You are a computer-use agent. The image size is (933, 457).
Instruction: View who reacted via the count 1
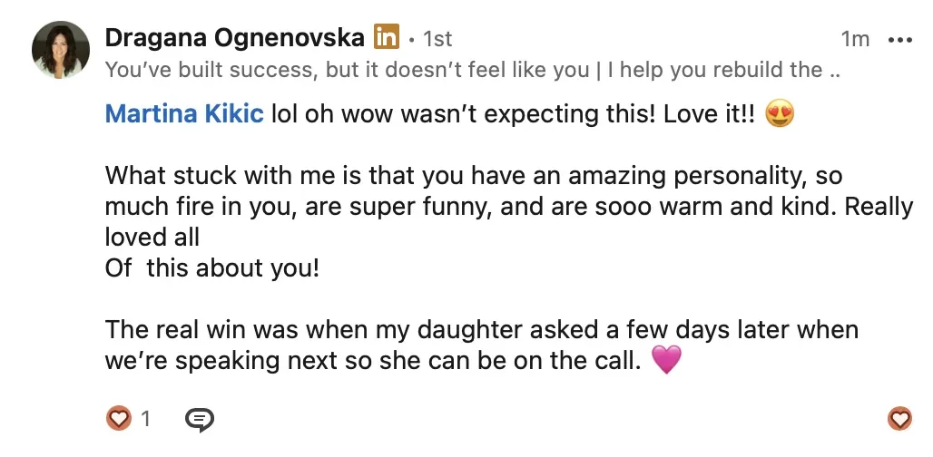146,420
